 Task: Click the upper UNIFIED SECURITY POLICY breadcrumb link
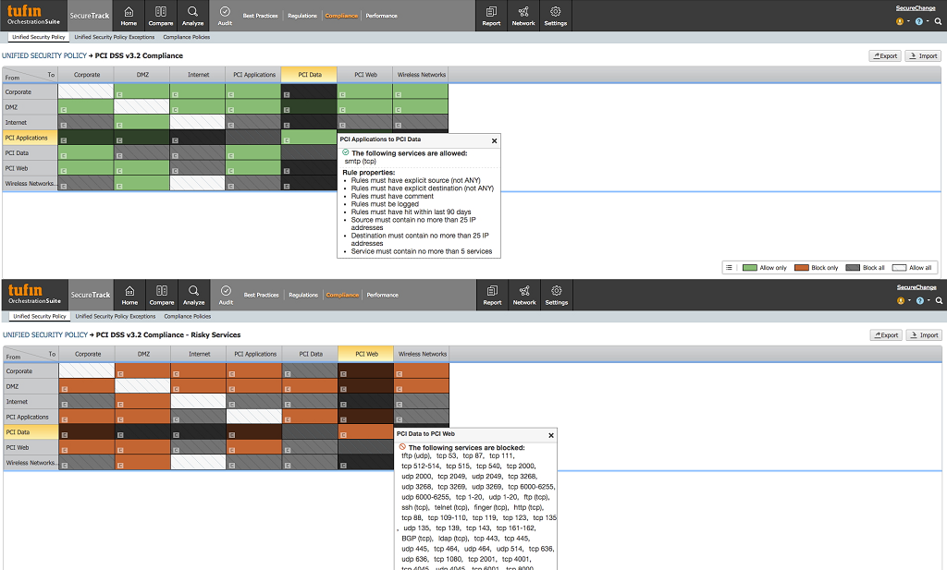coord(44,55)
